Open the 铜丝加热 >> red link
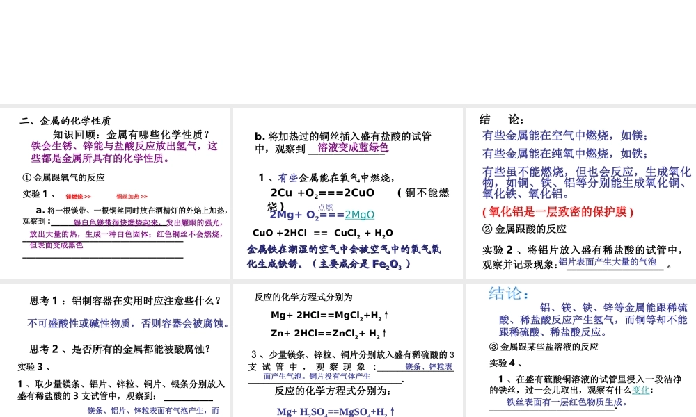This screenshot has height=417, width=696. point(132,196)
